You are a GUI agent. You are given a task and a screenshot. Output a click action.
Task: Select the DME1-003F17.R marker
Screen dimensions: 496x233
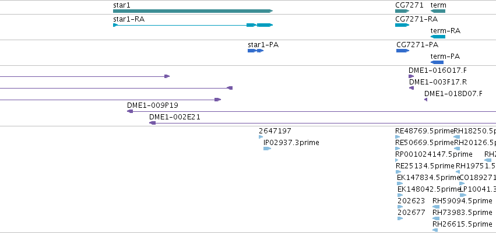coord(411,88)
